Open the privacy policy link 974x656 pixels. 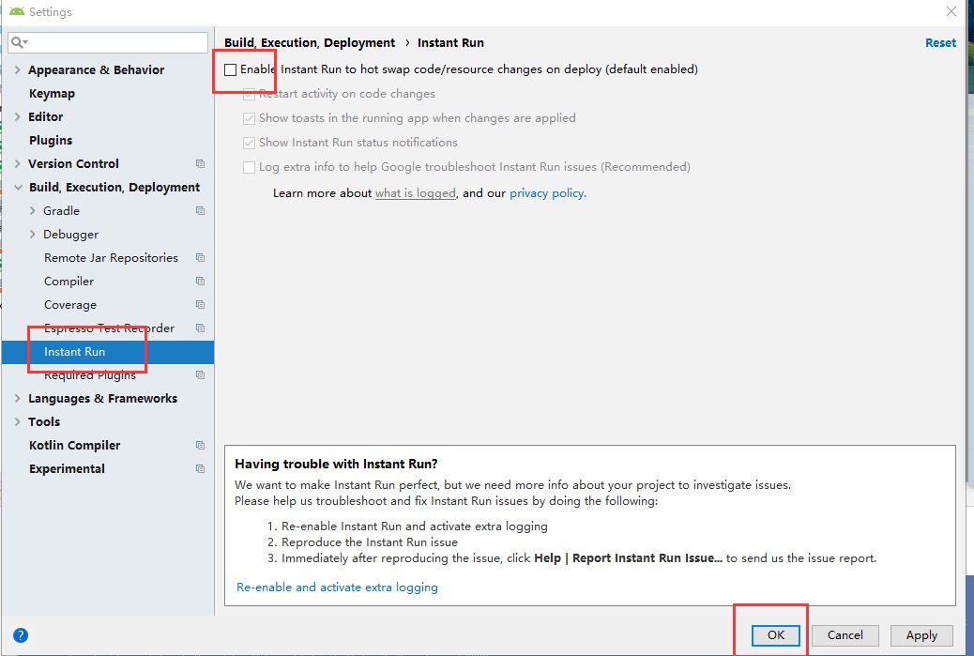(x=547, y=192)
